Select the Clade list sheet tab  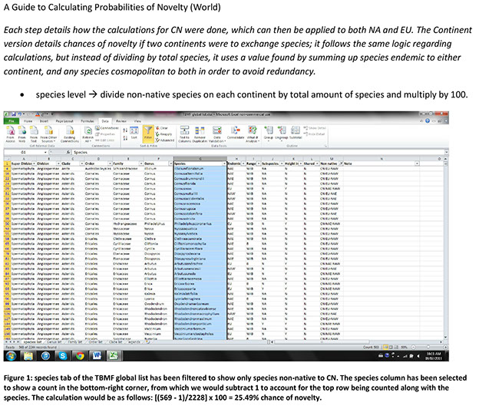point(115,342)
